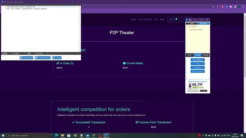Click the taskbar search box
Image resolution: width=246 pixels, height=138 pixels.
tap(28, 135)
